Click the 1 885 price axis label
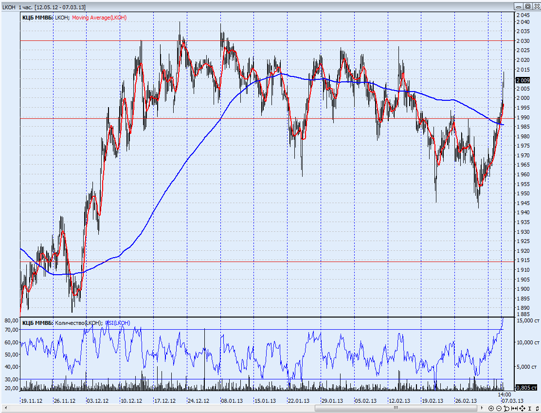Screen dimensions: 541x413 click(523, 314)
